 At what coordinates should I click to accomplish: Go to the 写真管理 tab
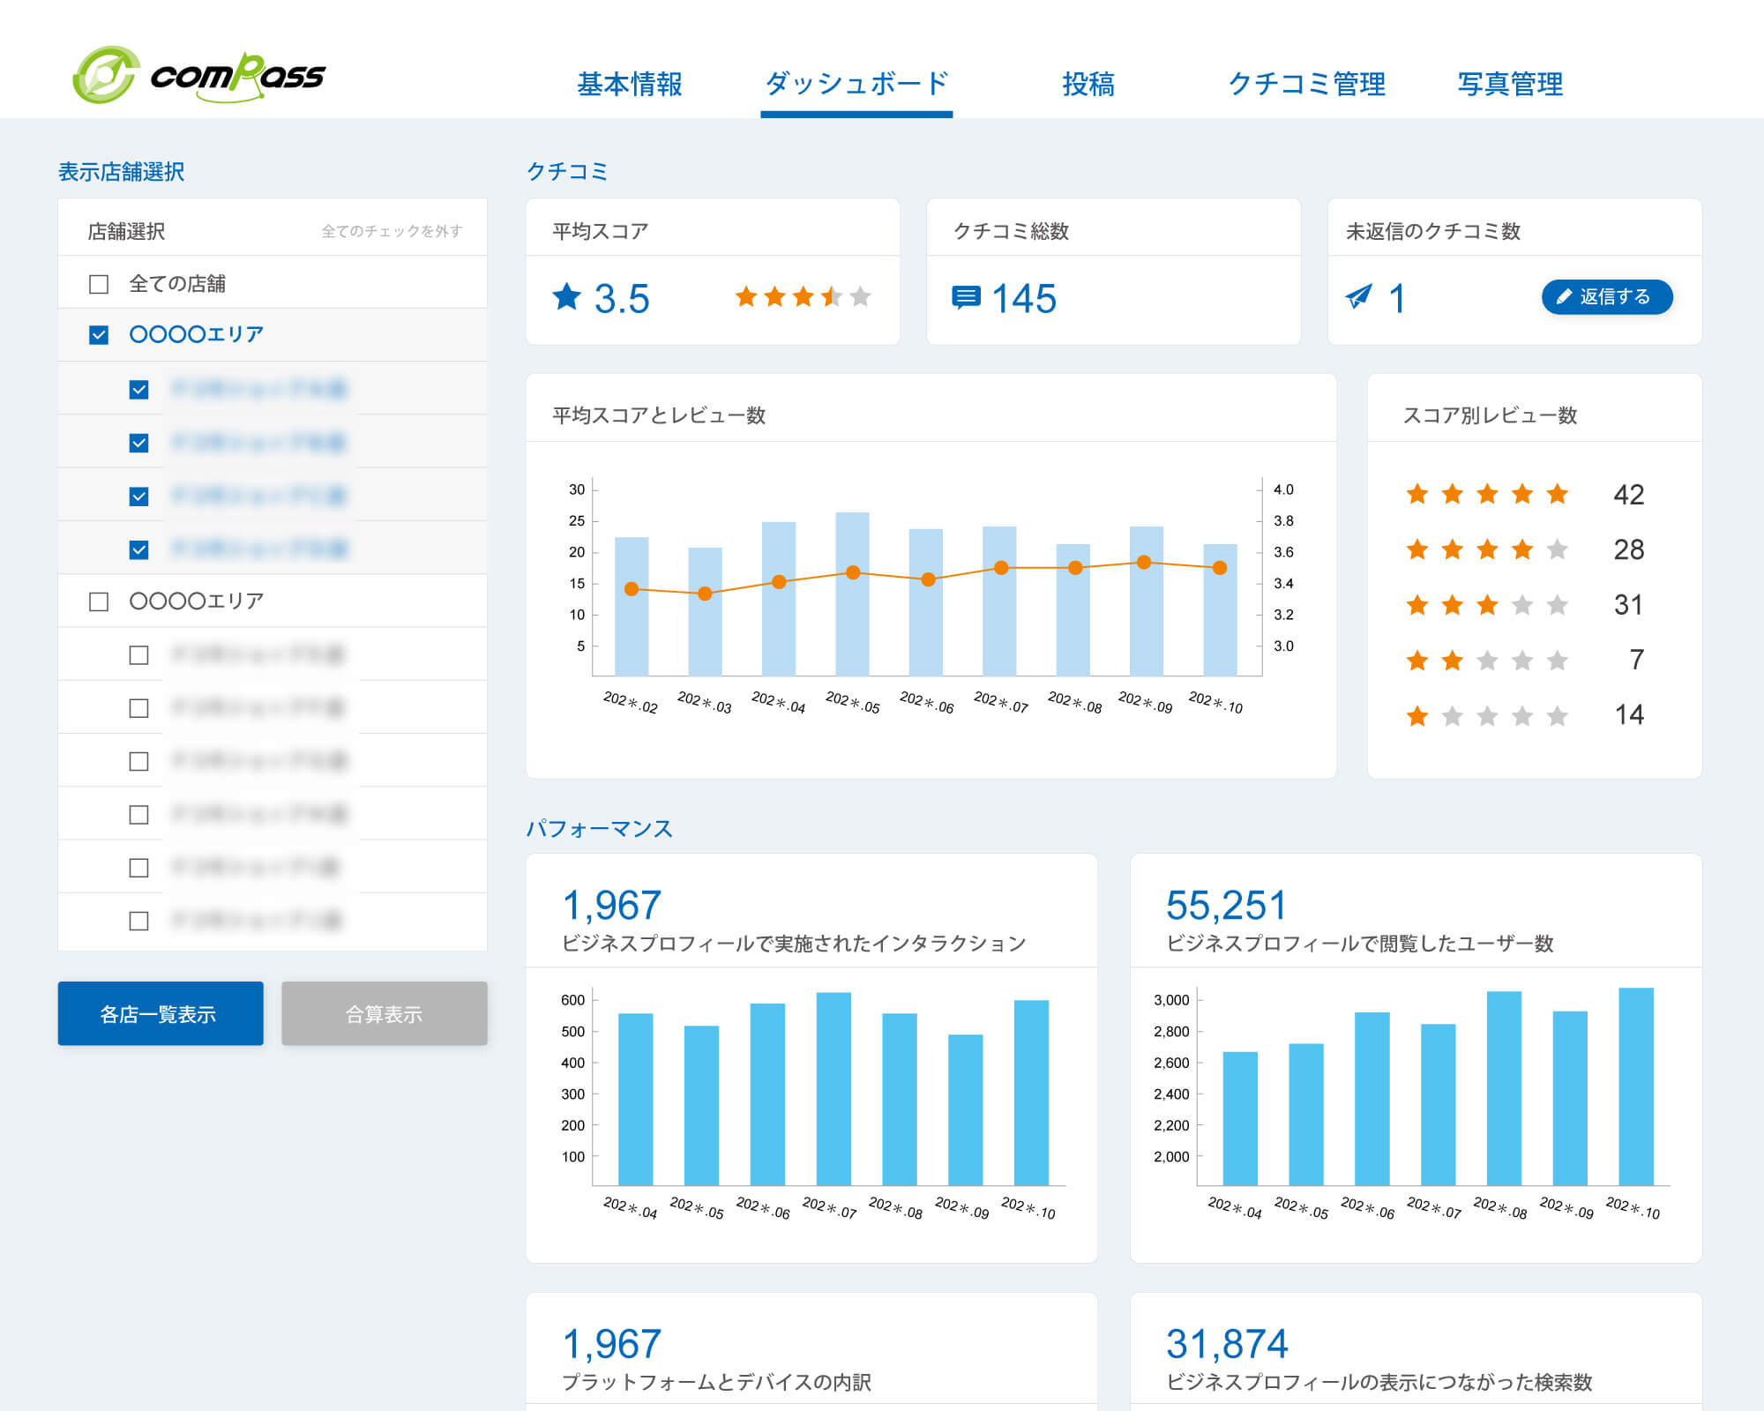(x=1510, y=85)
